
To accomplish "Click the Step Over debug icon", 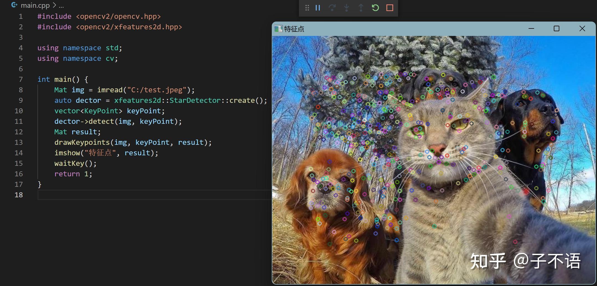I will click(332, 8).
